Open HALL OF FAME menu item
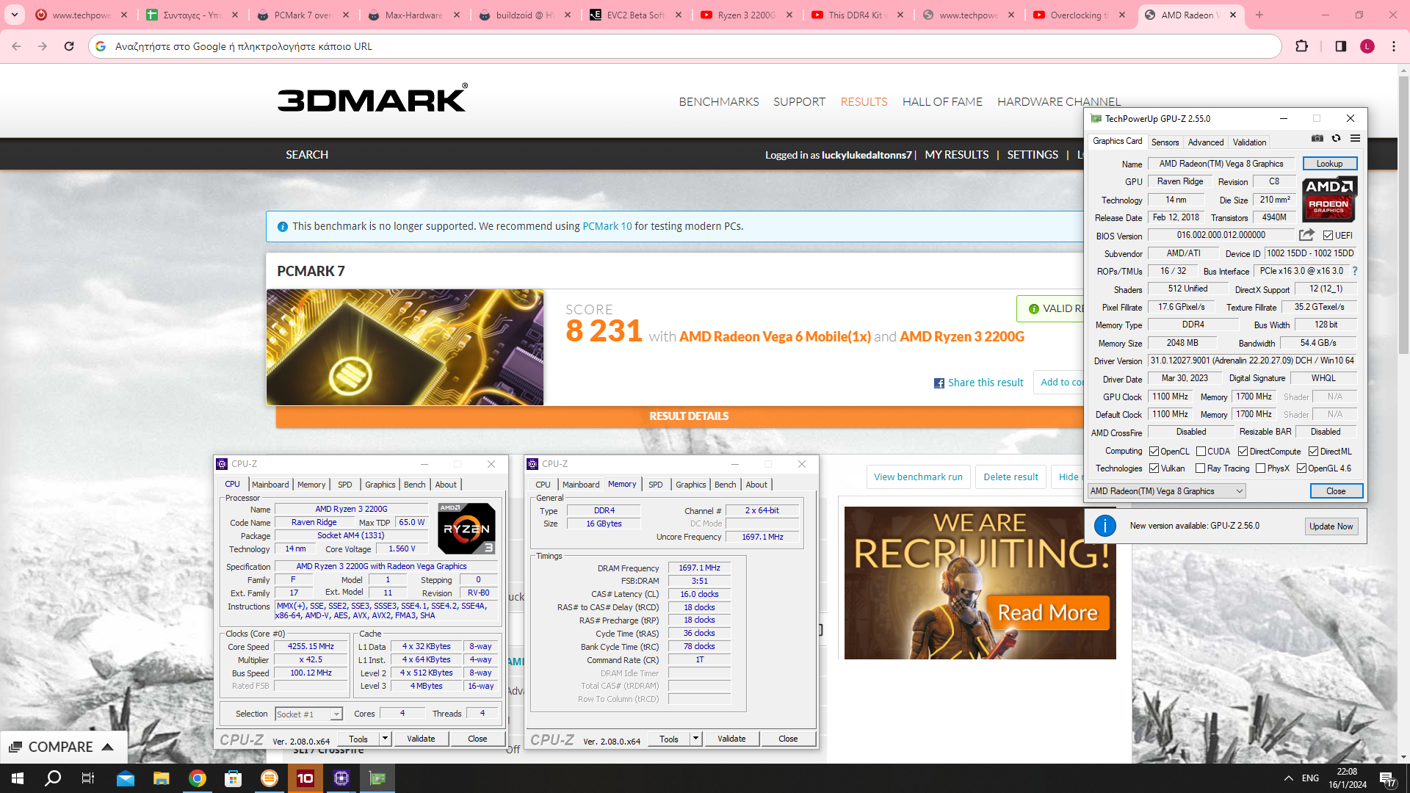The width and height of the screenshot is (1410, 793). (x=942, y=101)
